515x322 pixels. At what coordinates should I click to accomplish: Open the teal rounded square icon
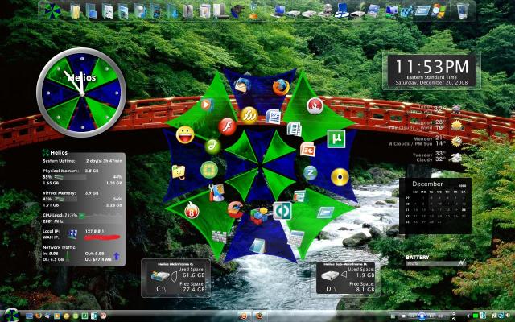282,211
